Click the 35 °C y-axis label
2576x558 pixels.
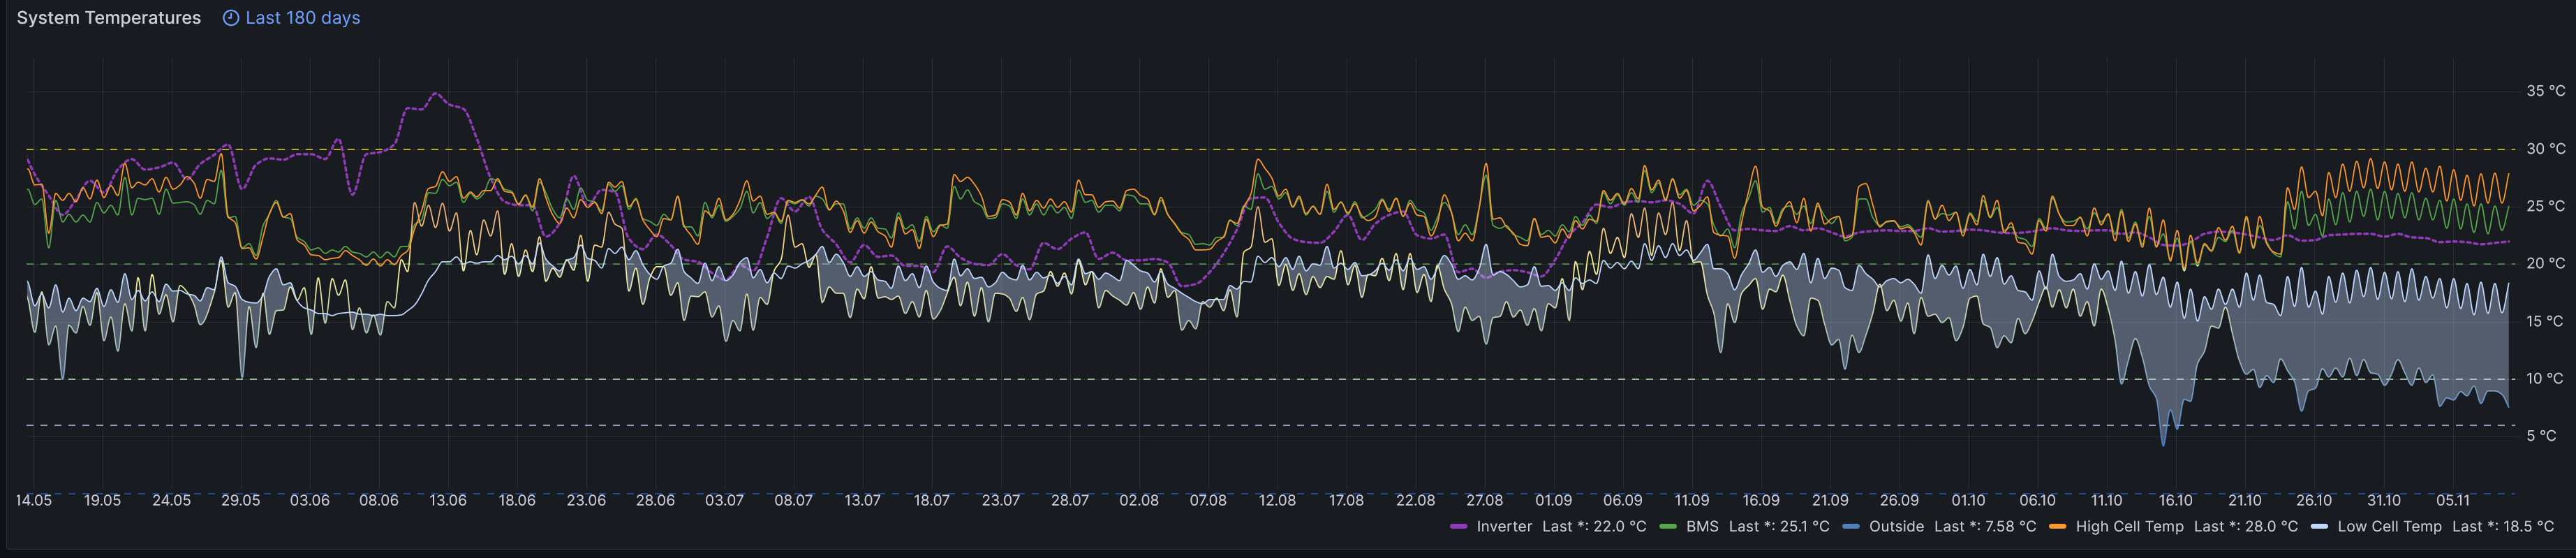coord(2545,91)
